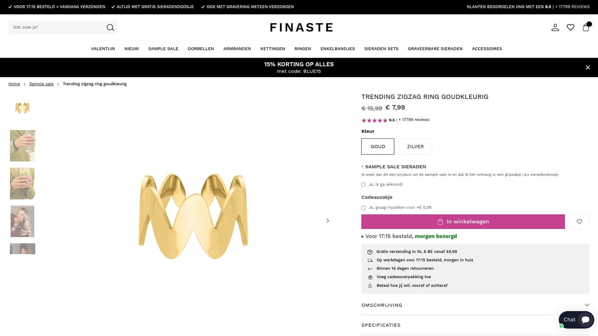Click the search magnifier icon

click(x=110, y=27)
